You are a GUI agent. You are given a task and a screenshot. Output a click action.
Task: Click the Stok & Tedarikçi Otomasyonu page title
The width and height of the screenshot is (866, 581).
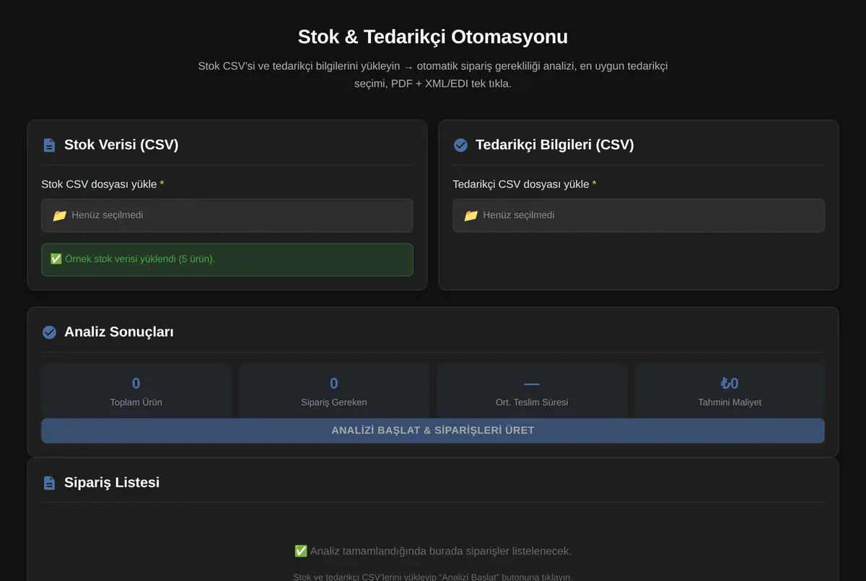coord(433,37)
